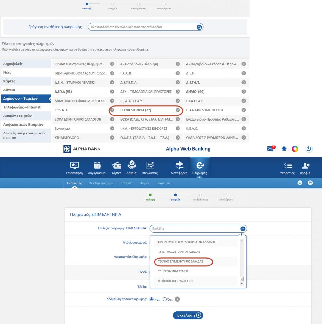
Task: Click arrow icon for ΔΗΜΟΙ (69)
Action: (x=244, y=91)
